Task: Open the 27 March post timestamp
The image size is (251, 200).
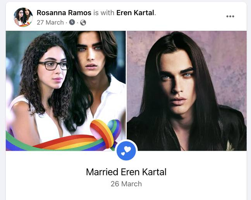Action: click(50, 22)
